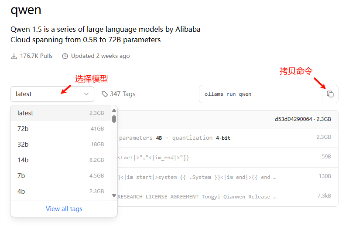Image resolution: width=349 pixels, height=225 pixels.
Task: Open the View all tags link
Action: click(64, 209)
